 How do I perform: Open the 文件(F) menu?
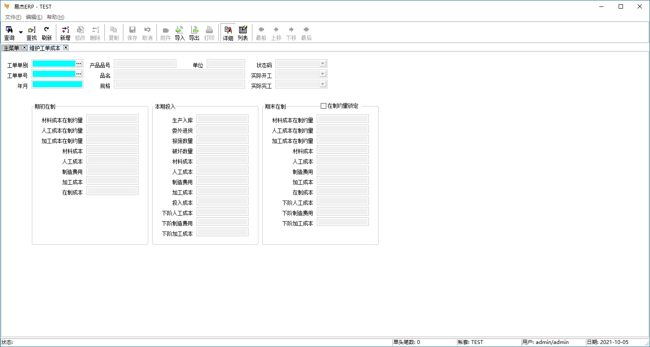13,17
